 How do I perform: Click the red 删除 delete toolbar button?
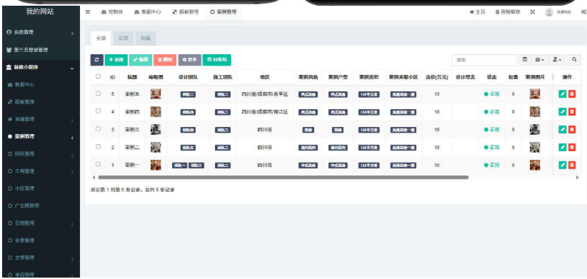165,60
